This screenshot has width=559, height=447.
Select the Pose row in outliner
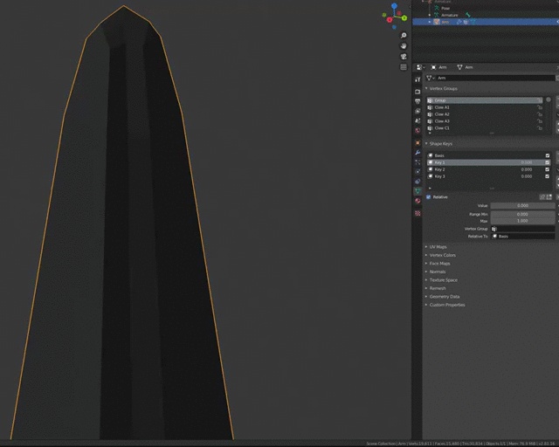[445, 8]
